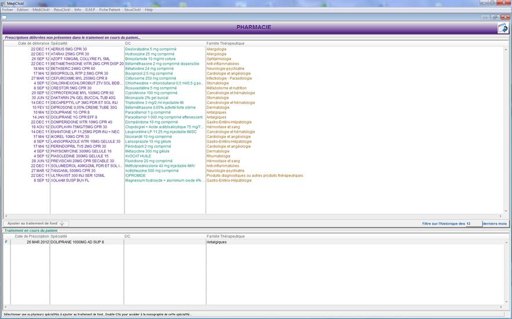Viewport: 512px width, 319px height.
Task: Select BETASERC 24MG CPR 60 row
Action: 253,69
